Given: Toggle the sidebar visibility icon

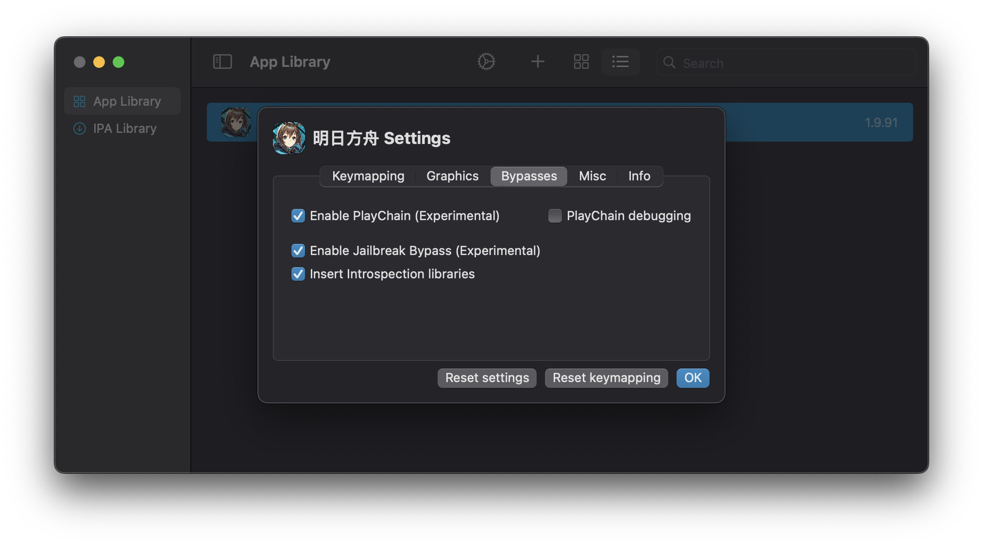Looking at the screenshot, I should 222,62.
